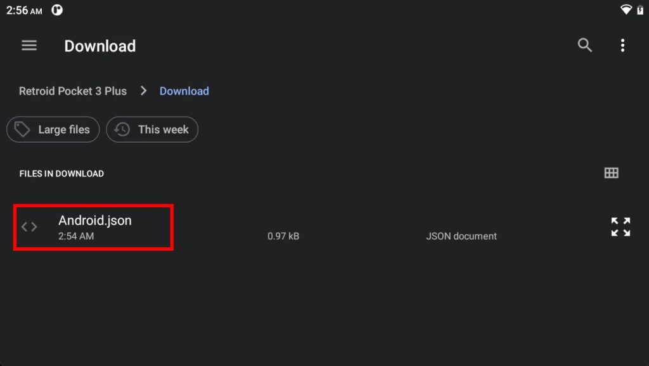Click the 0.97 kB file size
The width and height of the screenshot is (649, 366).
283,236
